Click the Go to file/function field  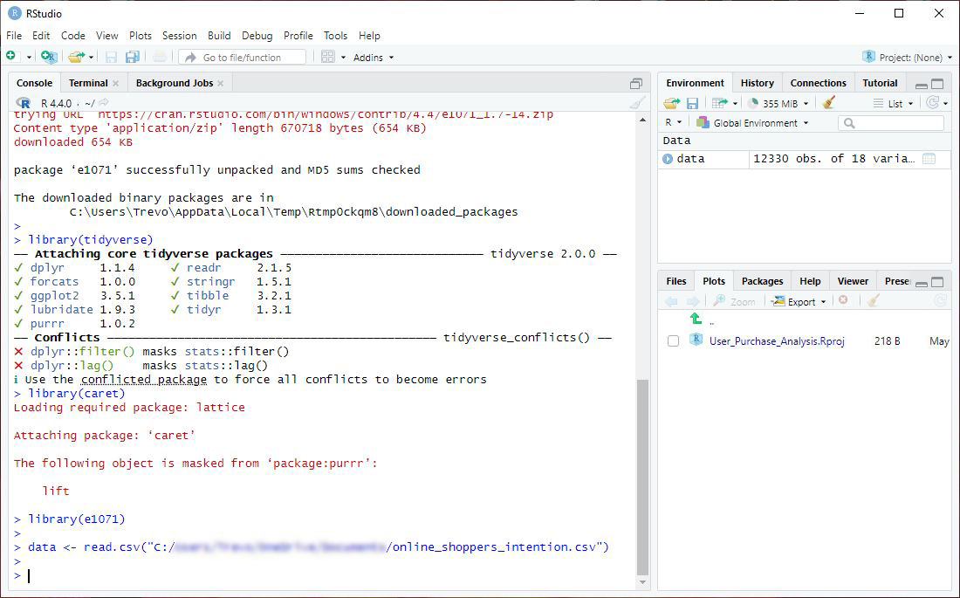pyautogui.click(x=242, y=58)
